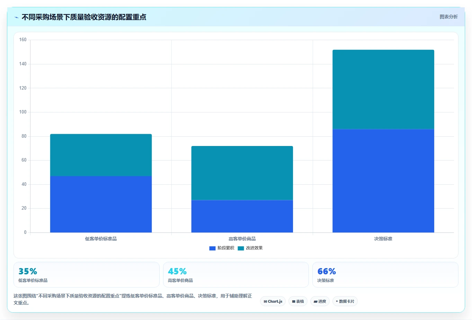Click the 66% figure in the stat card
This screenshot has height=320, width=472.
(327, 271)
